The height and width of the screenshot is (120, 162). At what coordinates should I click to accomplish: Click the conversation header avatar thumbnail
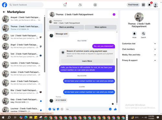52,14
